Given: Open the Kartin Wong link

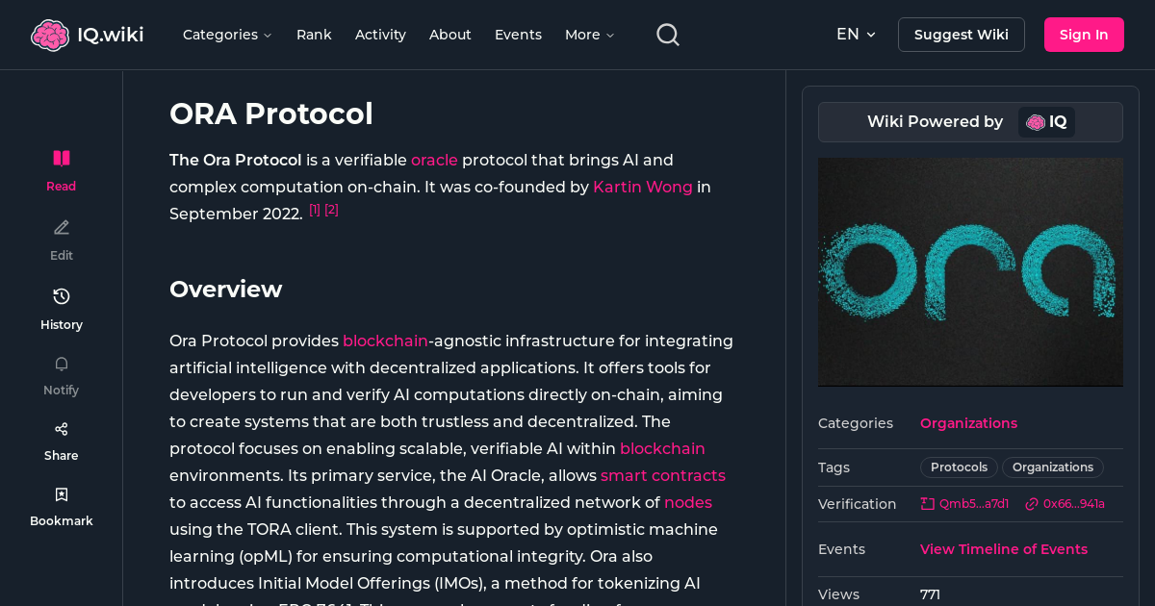Looking at the screenshot, I should pos(642,187).
